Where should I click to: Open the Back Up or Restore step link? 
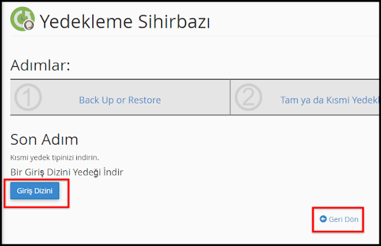[x=120, y=100]
